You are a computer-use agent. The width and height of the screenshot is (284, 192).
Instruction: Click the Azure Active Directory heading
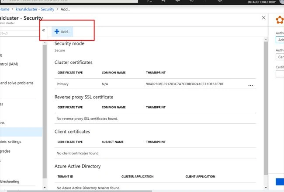[77, 166]
